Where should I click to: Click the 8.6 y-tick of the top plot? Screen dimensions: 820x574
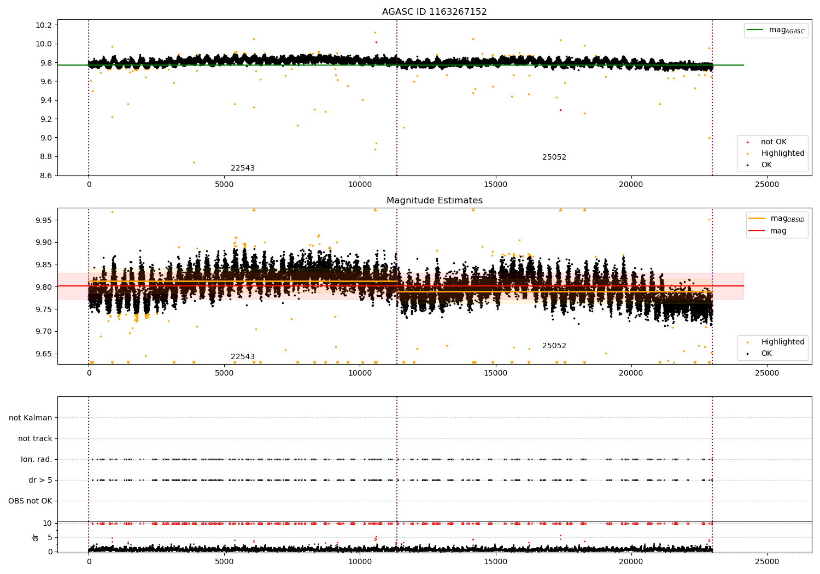click(x=46, y=175)
